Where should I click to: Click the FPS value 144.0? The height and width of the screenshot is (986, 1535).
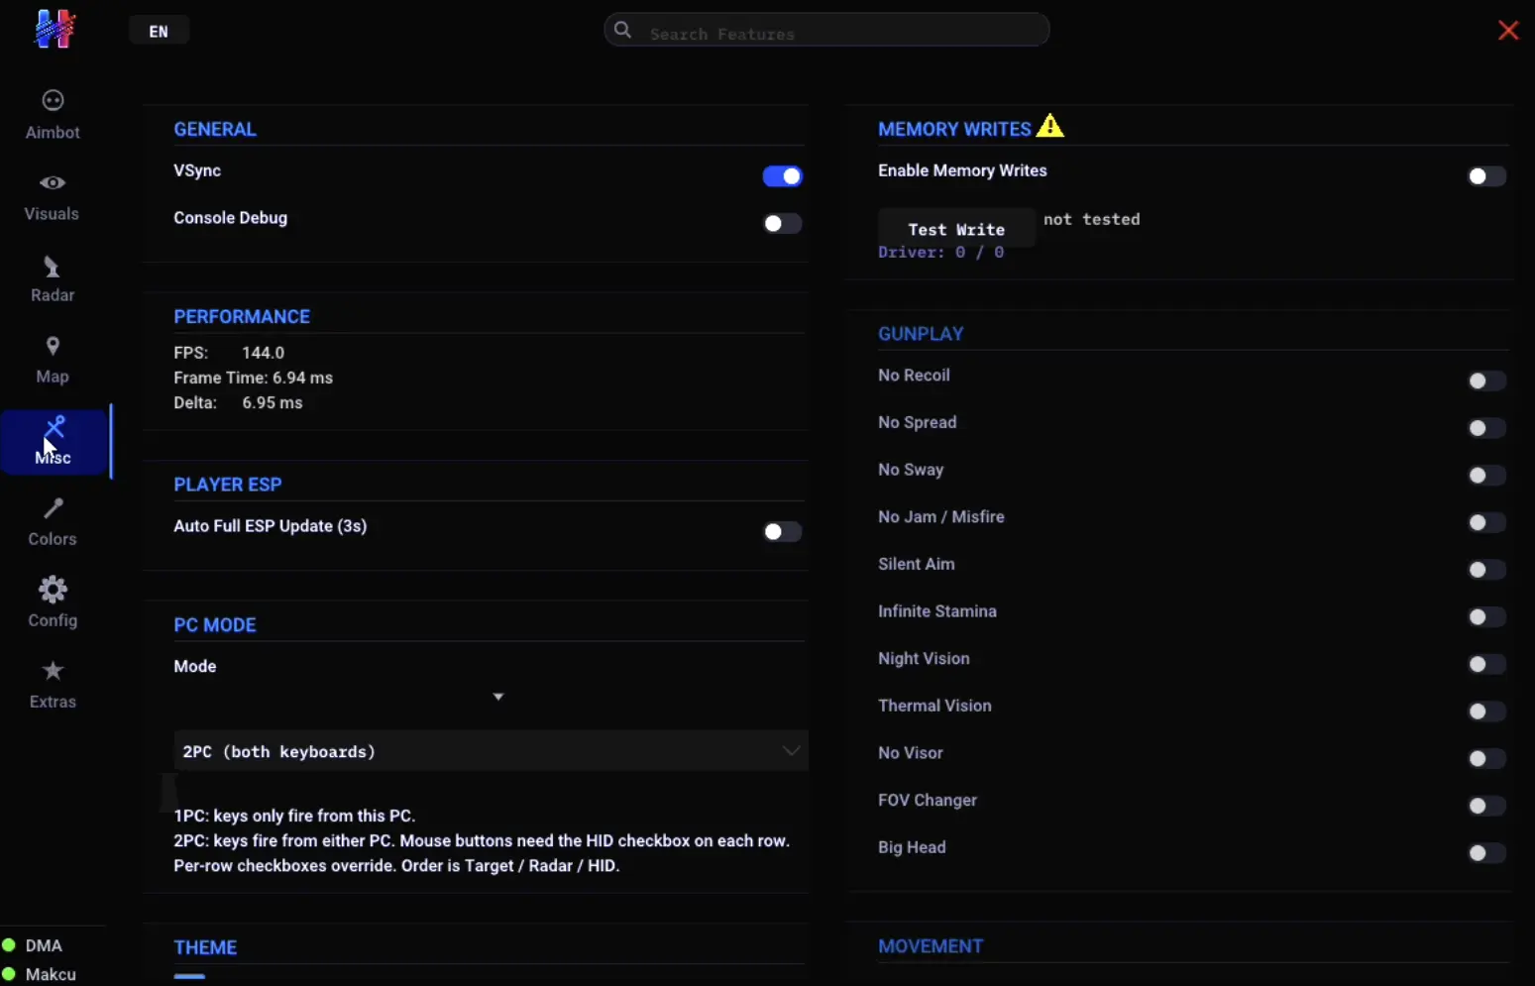click(263, 353)
